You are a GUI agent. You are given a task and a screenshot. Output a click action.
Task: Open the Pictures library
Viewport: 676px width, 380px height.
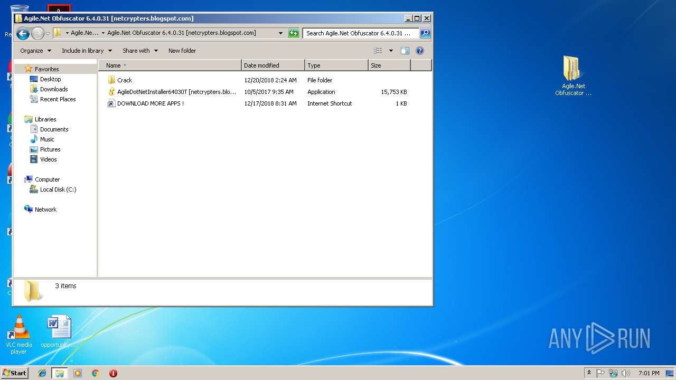click(50, 149)
